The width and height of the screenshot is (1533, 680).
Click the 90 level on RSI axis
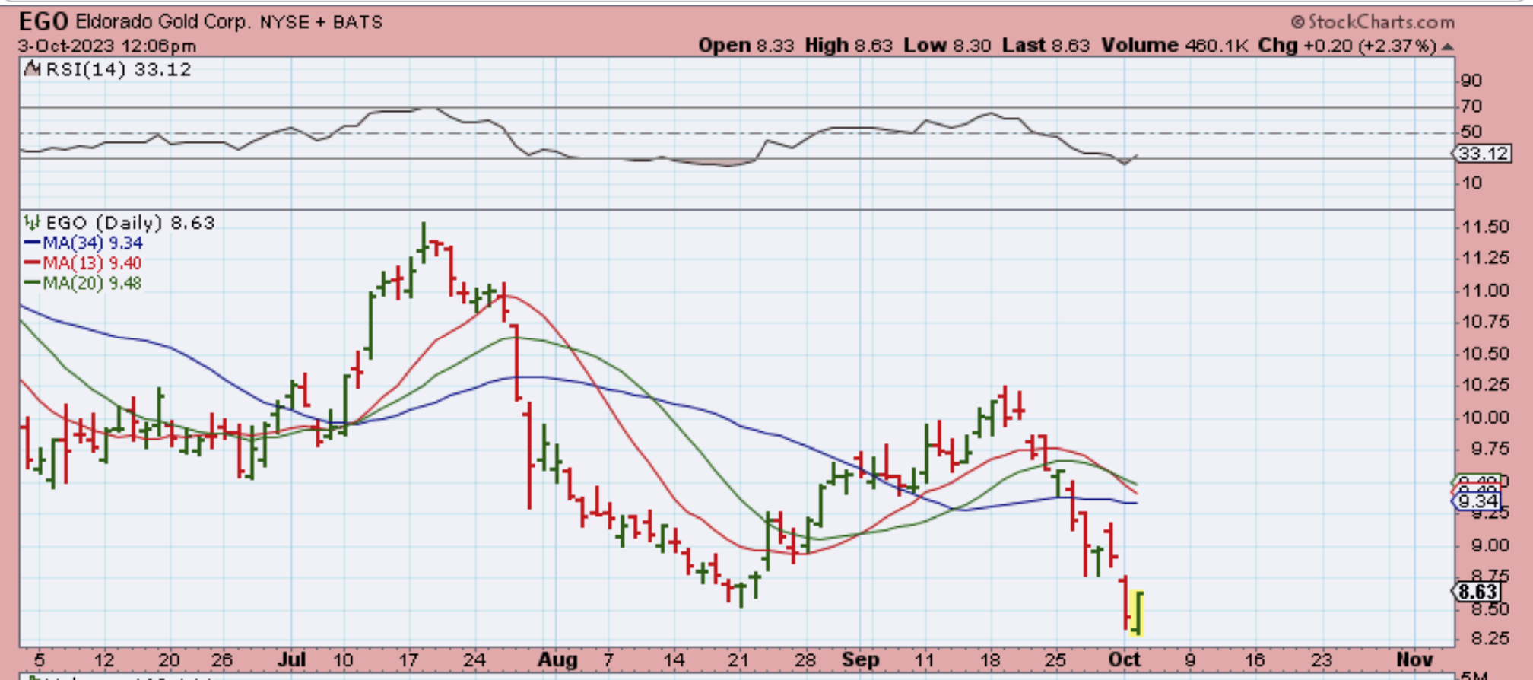tap(1471, 81)
